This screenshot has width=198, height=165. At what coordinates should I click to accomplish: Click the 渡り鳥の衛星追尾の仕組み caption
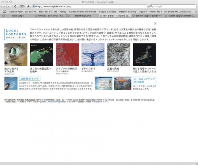(x=40, y=70)
